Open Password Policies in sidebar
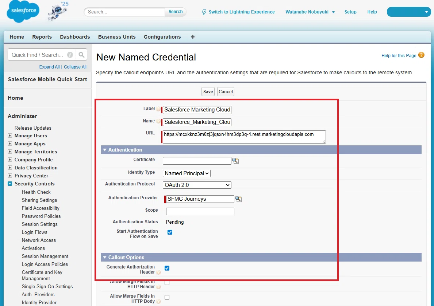This screenshot has width=434, height=306. coord(41,216)
